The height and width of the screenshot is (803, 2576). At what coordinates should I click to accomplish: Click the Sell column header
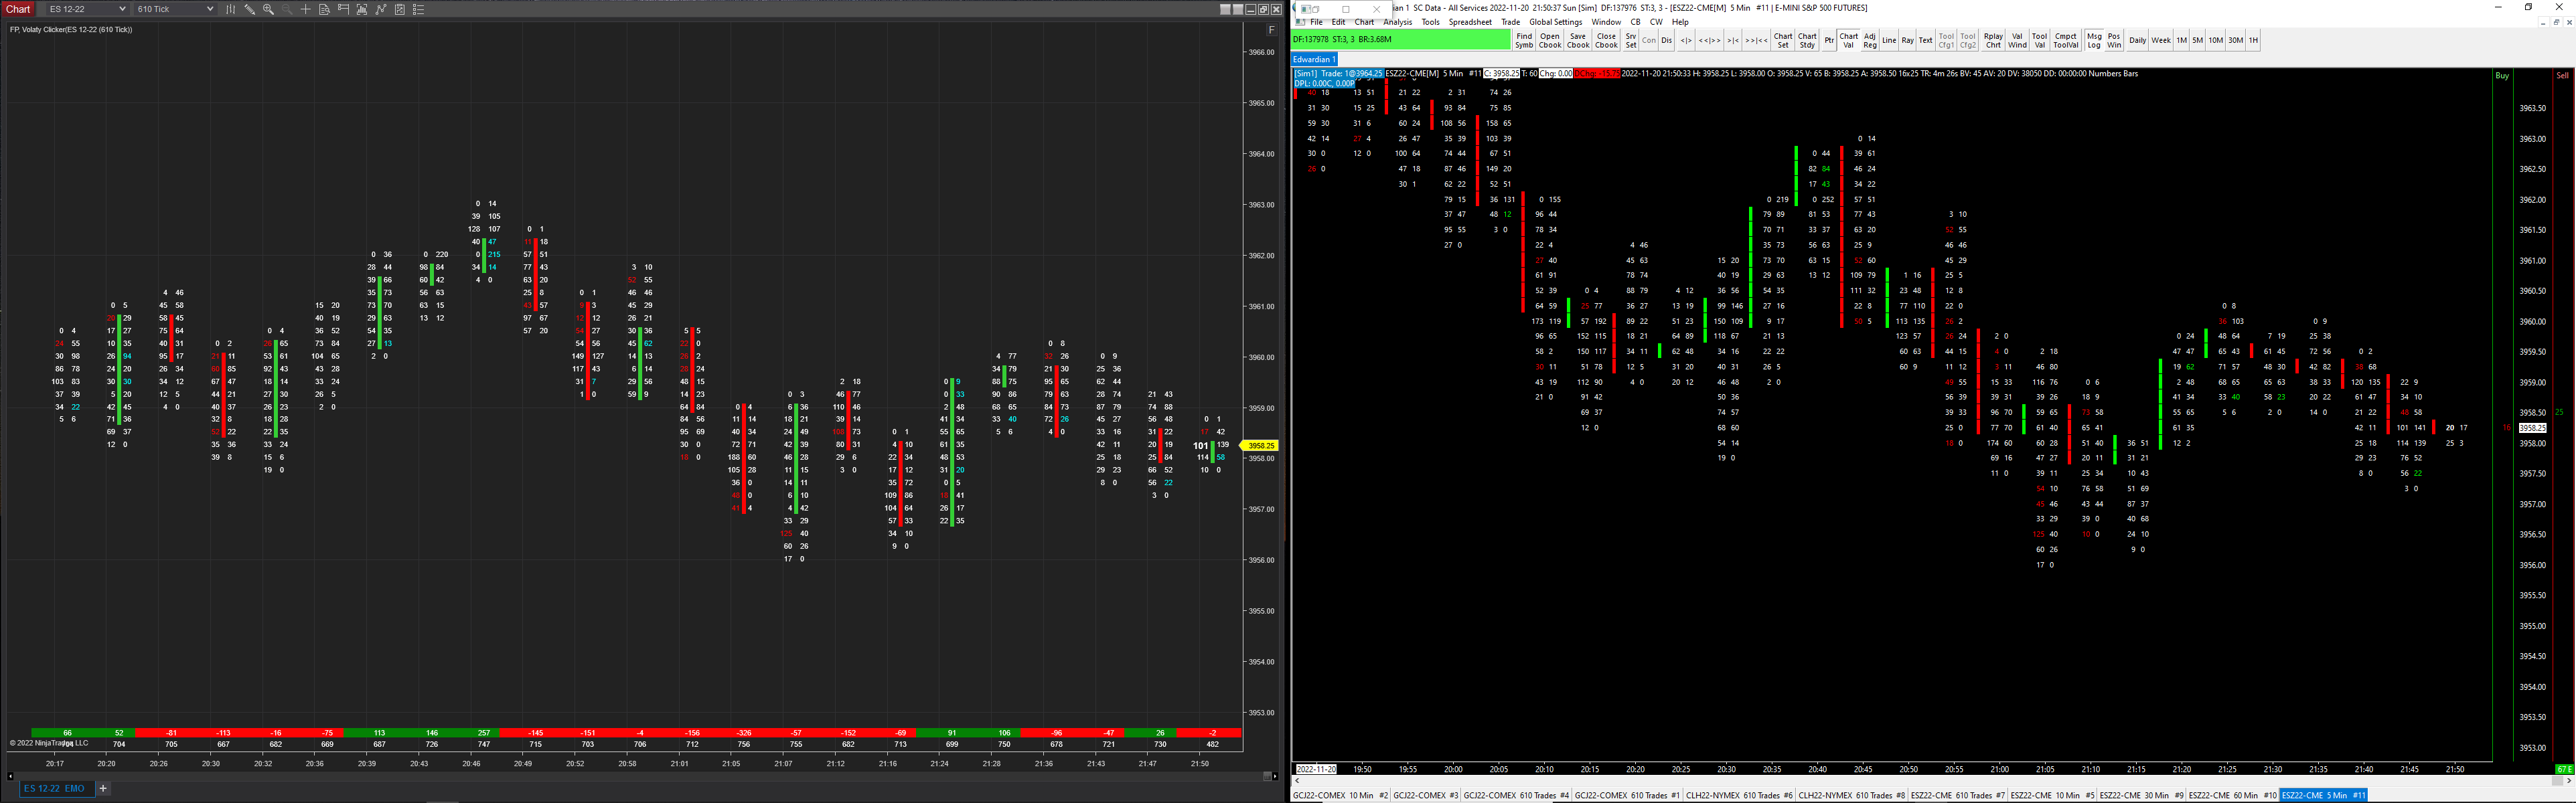2562,76
